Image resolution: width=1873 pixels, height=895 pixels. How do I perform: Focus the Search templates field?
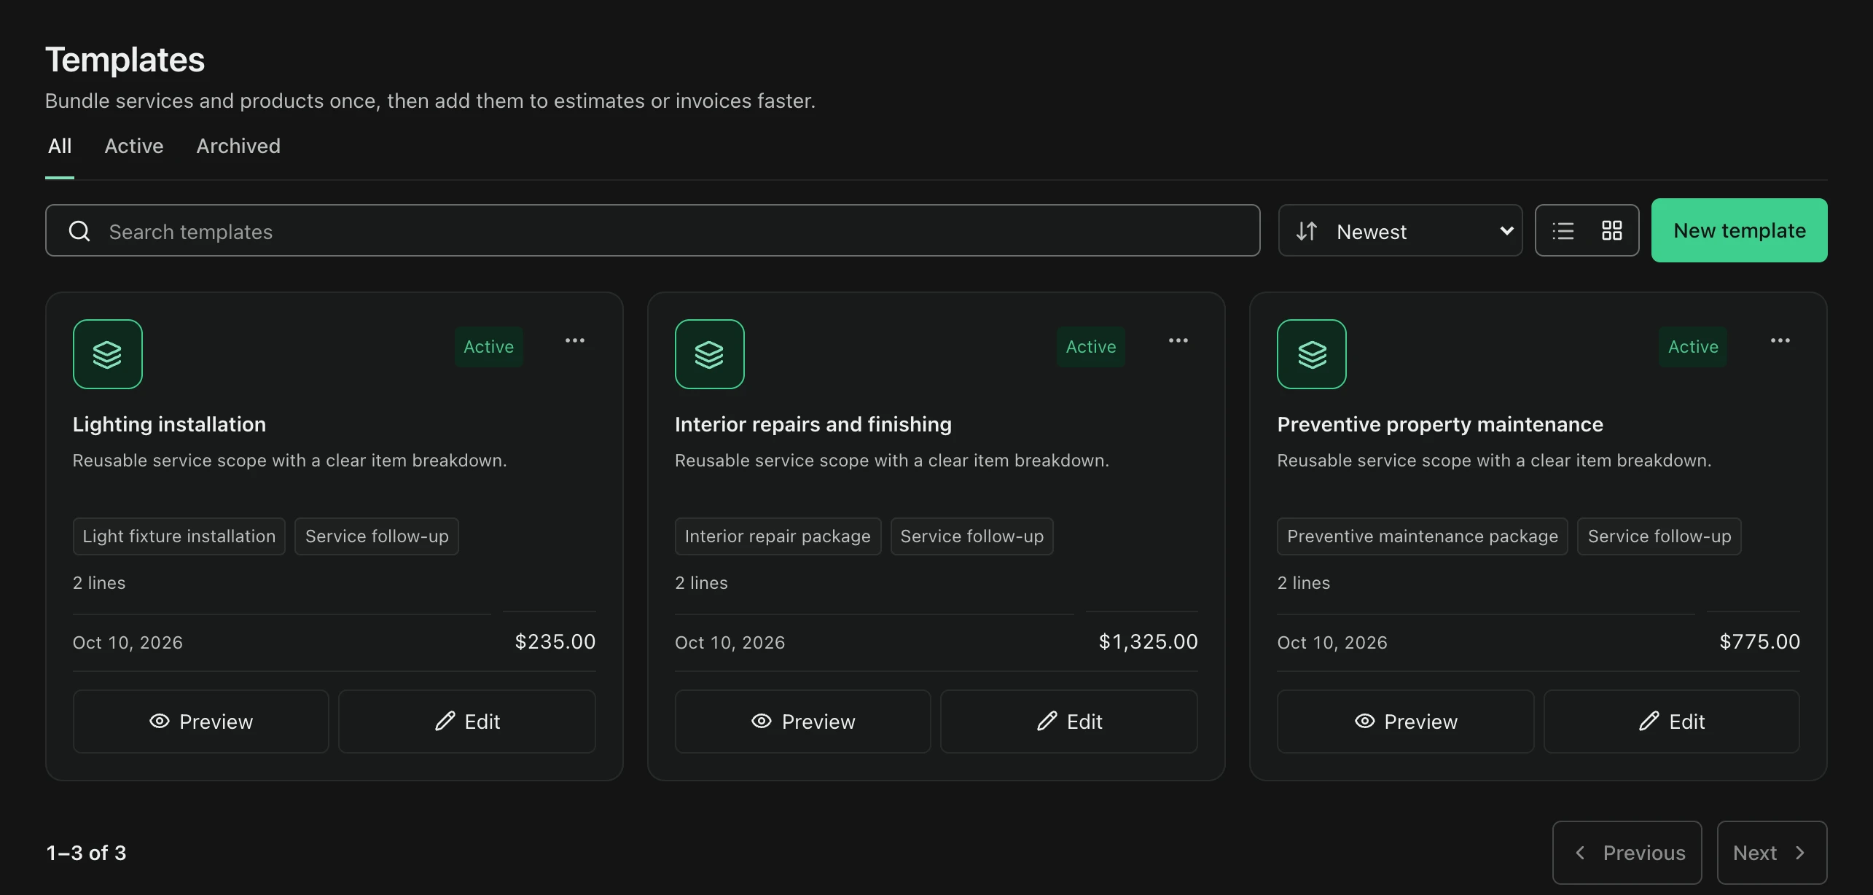pos(653,230)
